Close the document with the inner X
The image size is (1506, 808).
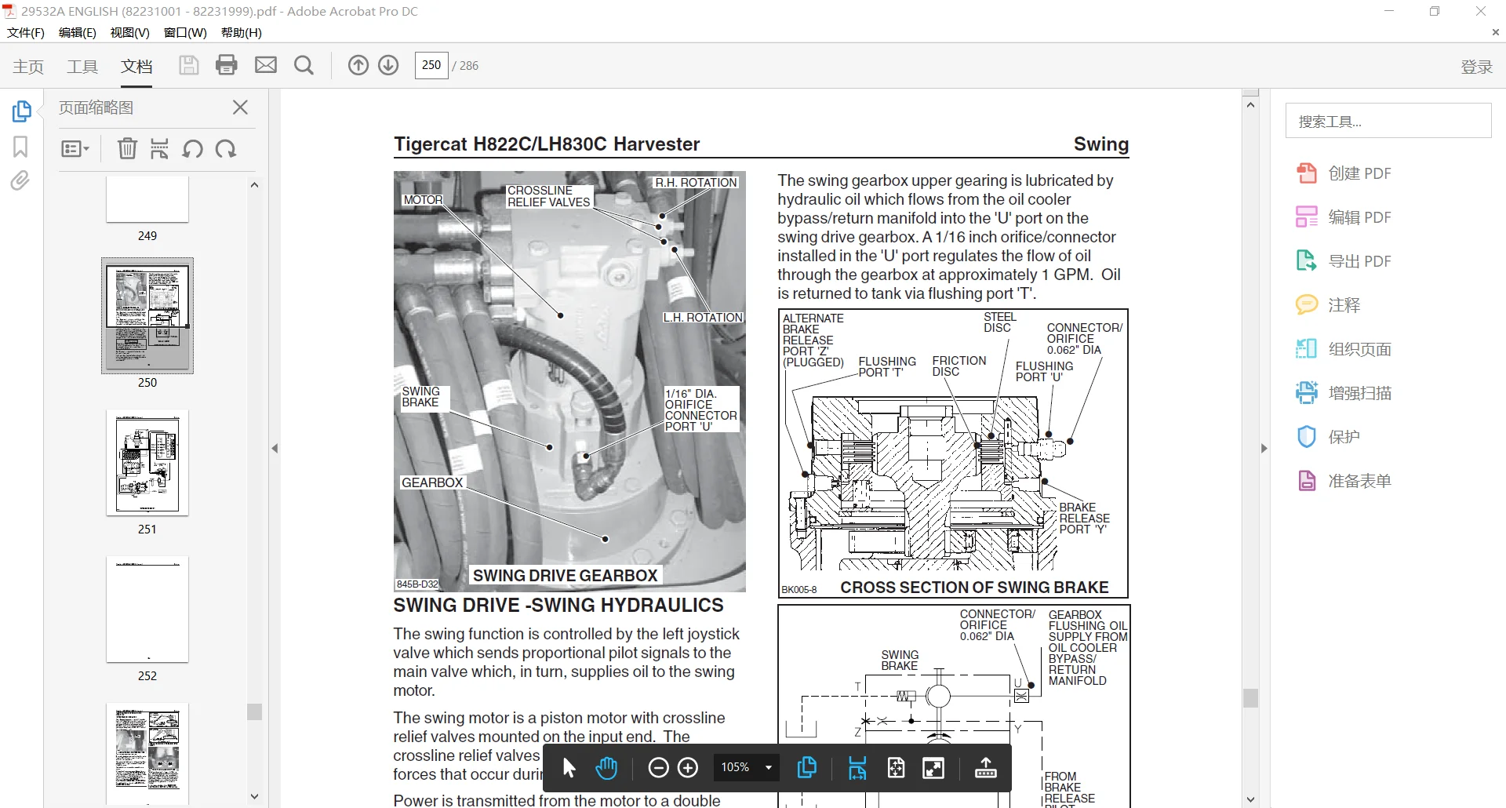tap(1495, 33)
